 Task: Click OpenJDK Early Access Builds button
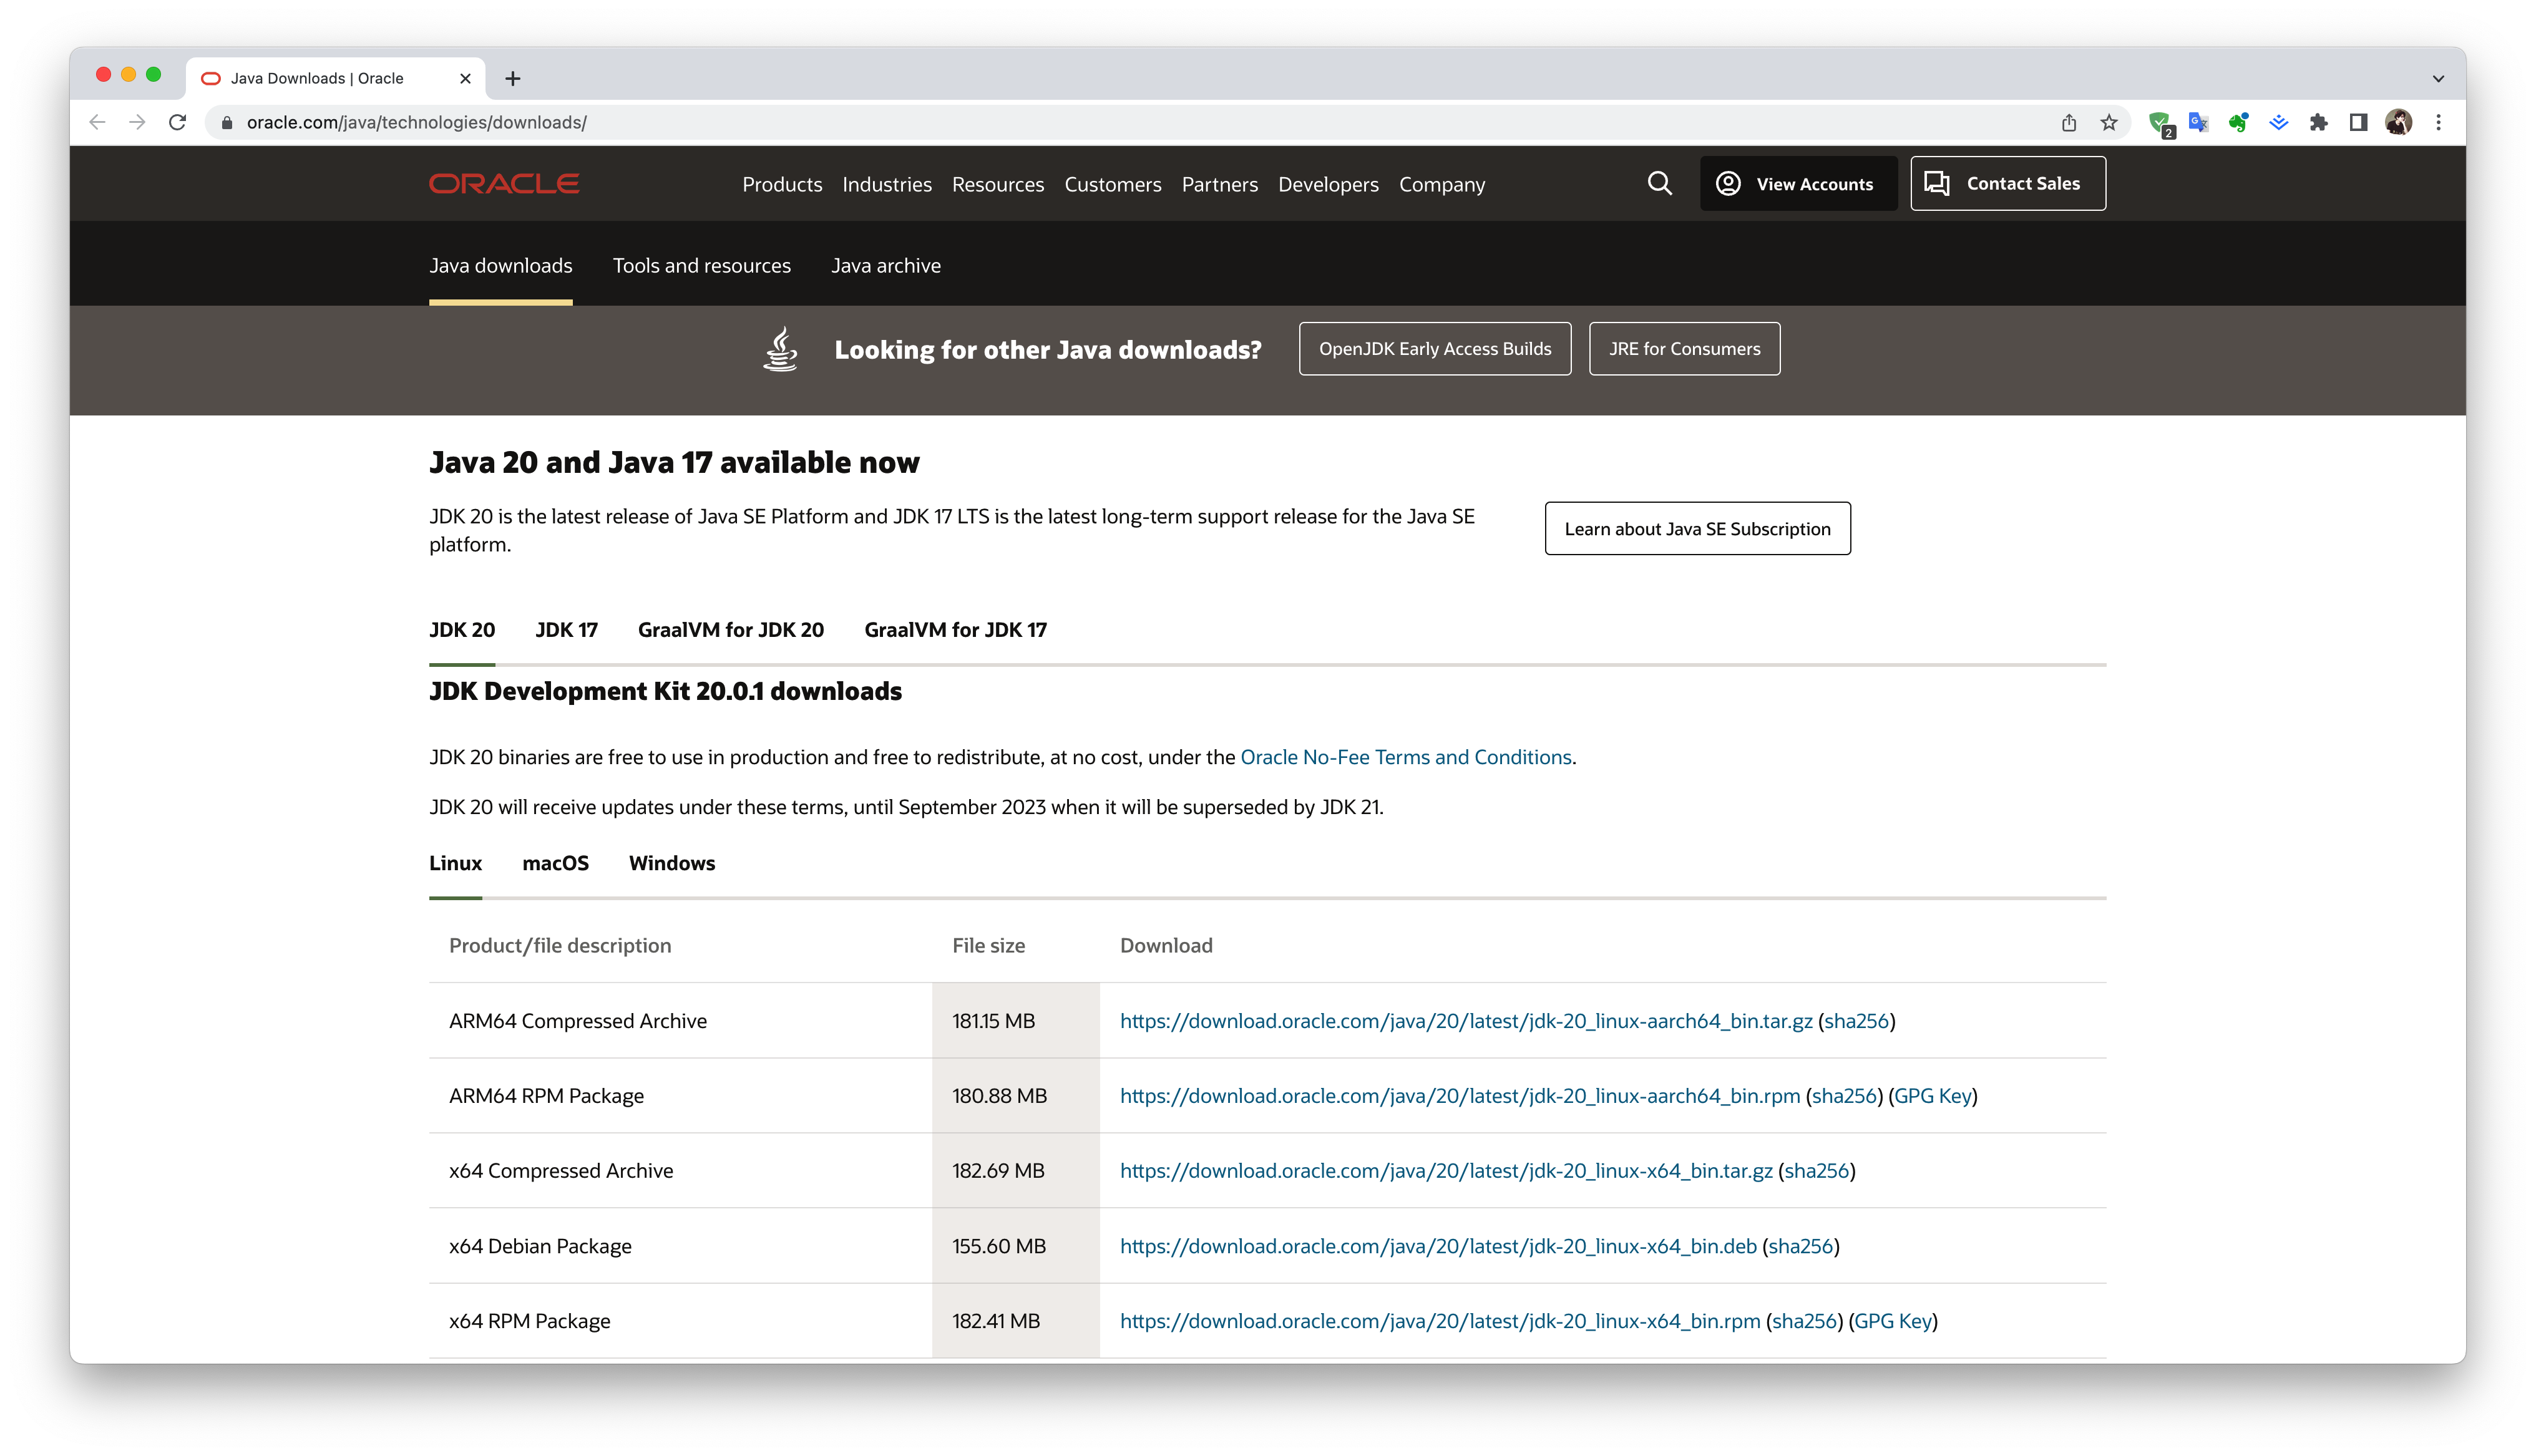tap(1434, 348)
